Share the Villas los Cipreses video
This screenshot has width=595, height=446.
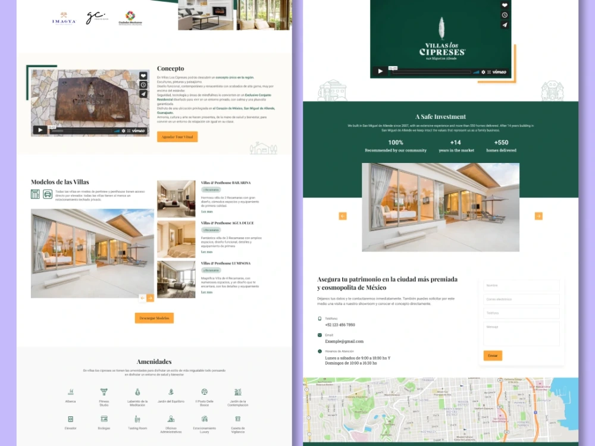tap(505, 25)
